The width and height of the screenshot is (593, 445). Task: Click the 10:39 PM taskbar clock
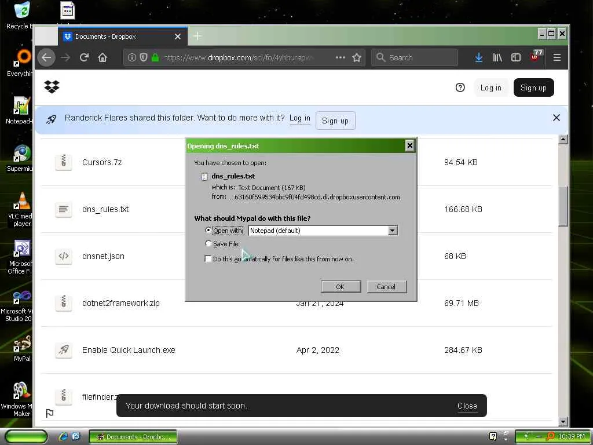coord(571,436)
